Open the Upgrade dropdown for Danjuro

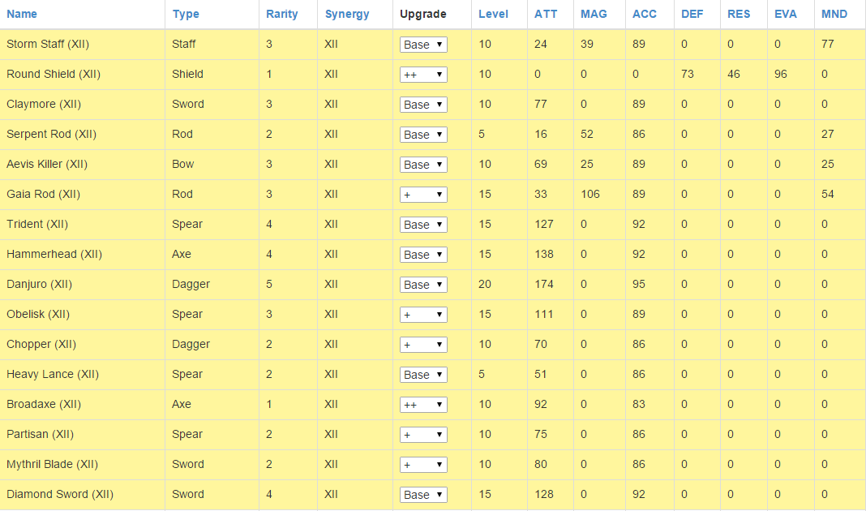[422, 284]
